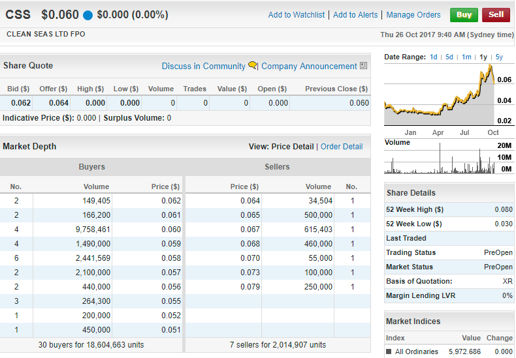The height and width of the screenshot is (358, 516).
Task: Click buyer price 0.061
Action: click(170, 215)
